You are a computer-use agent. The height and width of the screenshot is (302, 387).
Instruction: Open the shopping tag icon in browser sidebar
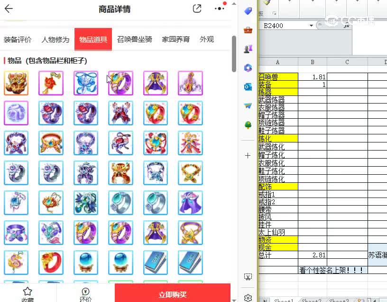(248, 11)
